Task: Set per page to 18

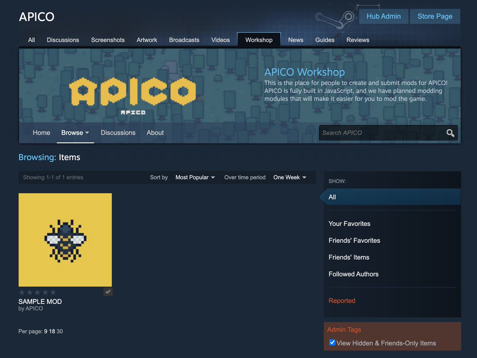Action: (52, 331)
